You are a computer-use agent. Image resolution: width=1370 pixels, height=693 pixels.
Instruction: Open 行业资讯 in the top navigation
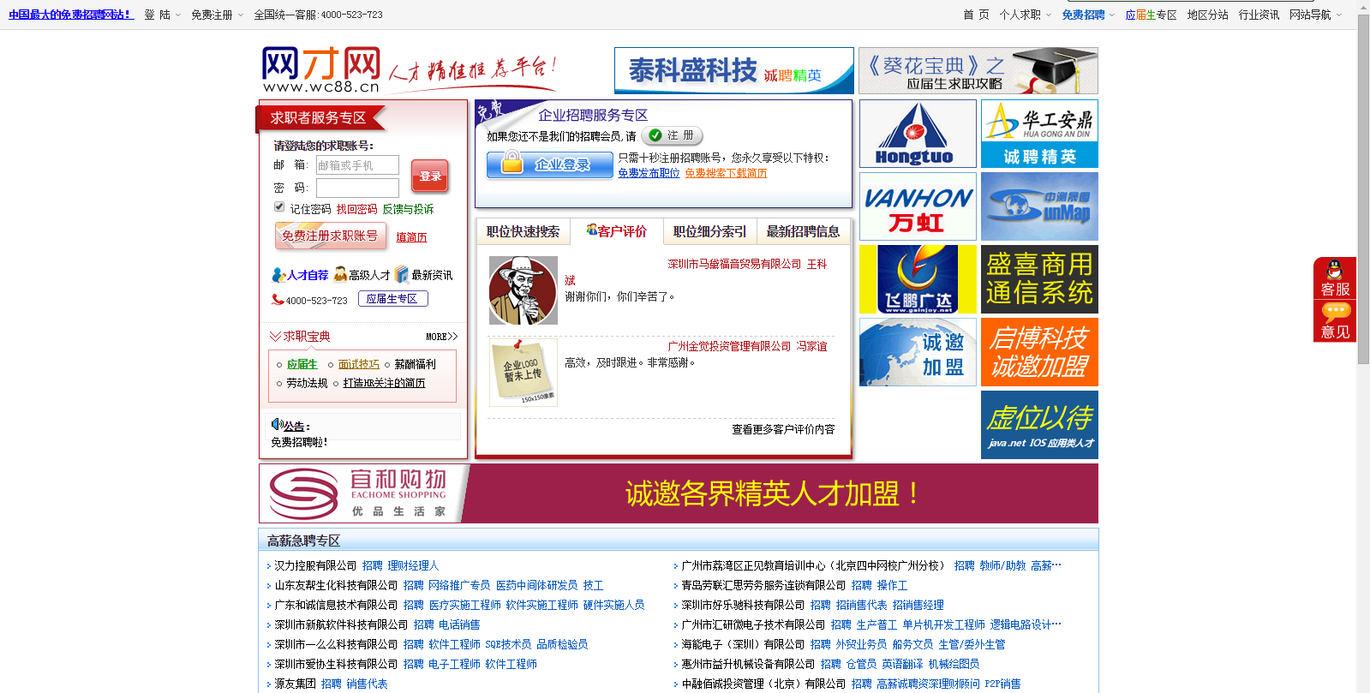point(1259,15)
